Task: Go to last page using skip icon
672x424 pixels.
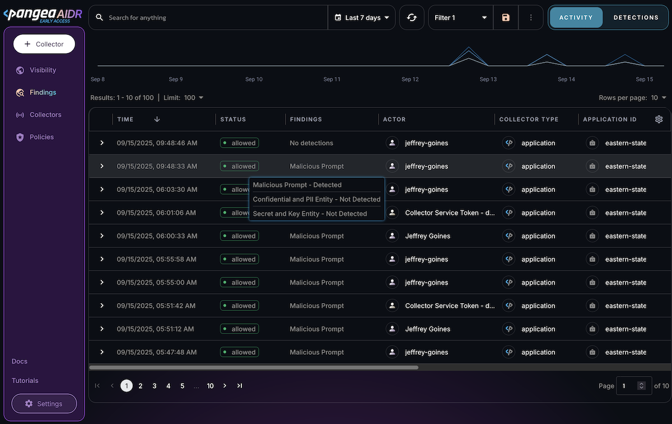Action: tap(240, 386)
